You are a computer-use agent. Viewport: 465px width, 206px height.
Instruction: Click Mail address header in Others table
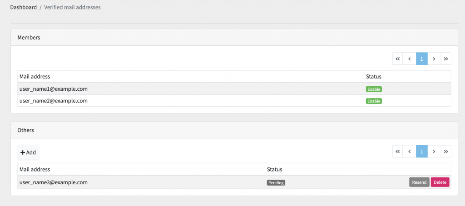click(35, 169)
